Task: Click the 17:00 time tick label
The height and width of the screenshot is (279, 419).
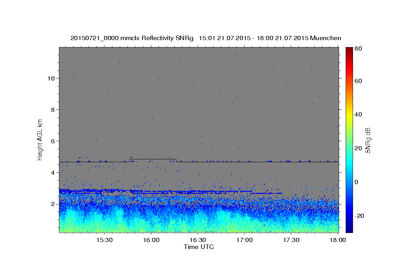Action: point(244,240)
